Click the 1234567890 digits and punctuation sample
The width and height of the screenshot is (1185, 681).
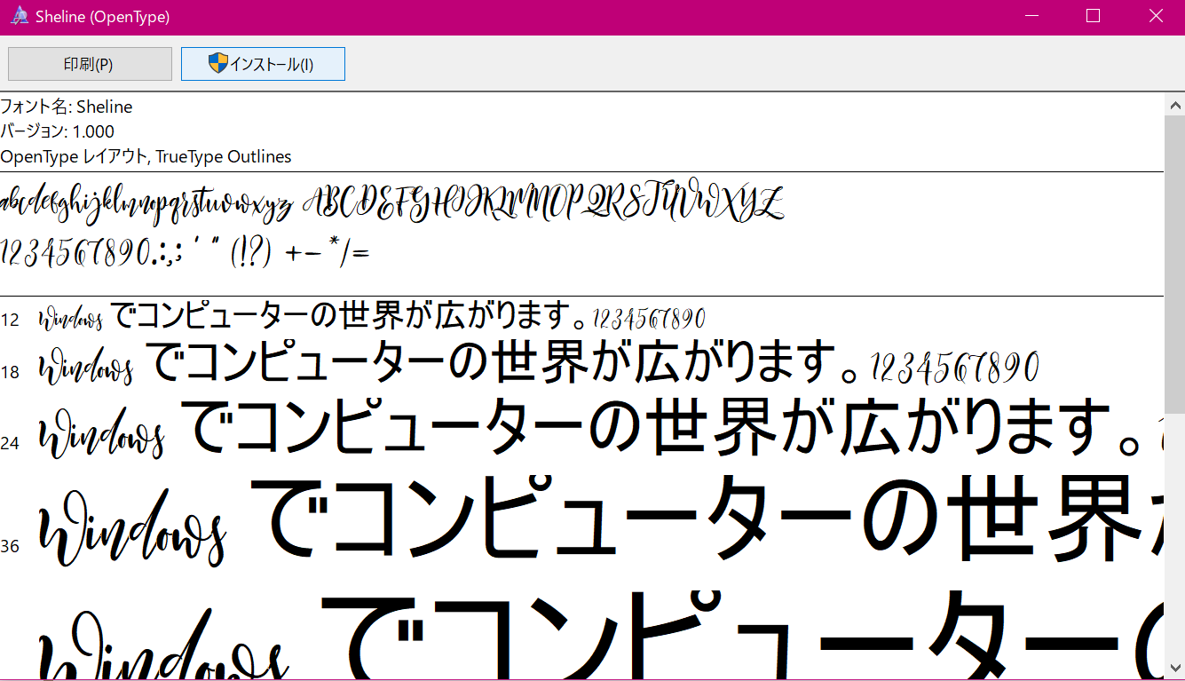185,252
